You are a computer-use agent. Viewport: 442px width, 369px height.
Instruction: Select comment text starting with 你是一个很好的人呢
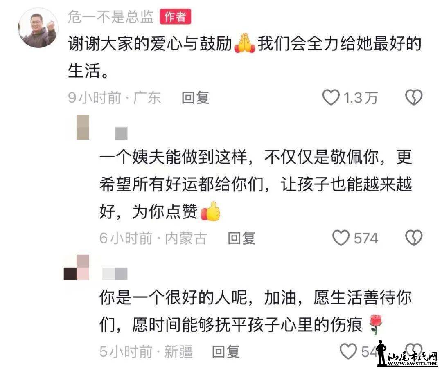[256, 310]
